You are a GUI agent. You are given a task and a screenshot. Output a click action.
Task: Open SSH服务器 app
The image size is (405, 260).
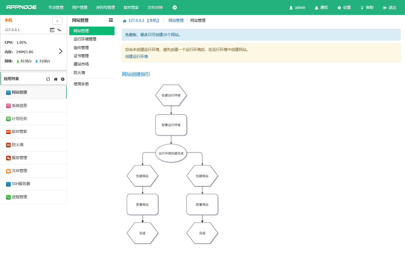(x=34, y=184)
